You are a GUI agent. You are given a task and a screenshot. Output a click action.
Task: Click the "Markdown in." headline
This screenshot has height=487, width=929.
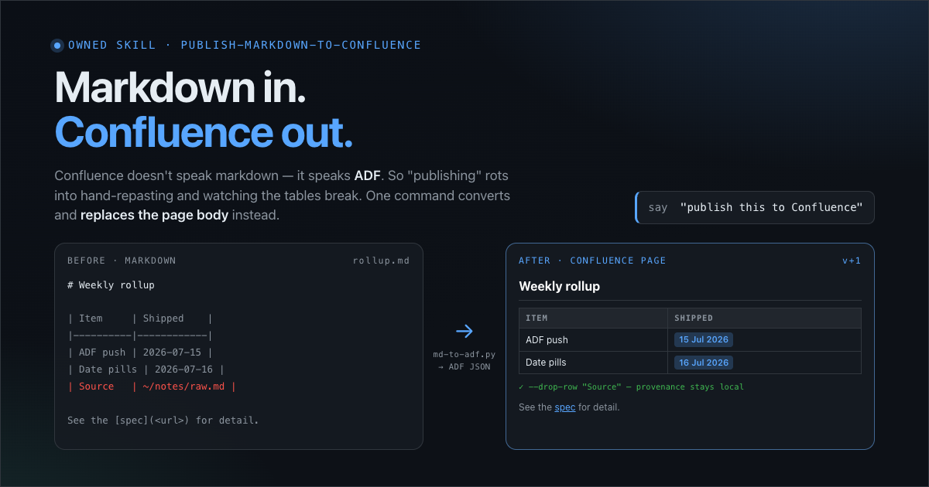pos(180,87)
